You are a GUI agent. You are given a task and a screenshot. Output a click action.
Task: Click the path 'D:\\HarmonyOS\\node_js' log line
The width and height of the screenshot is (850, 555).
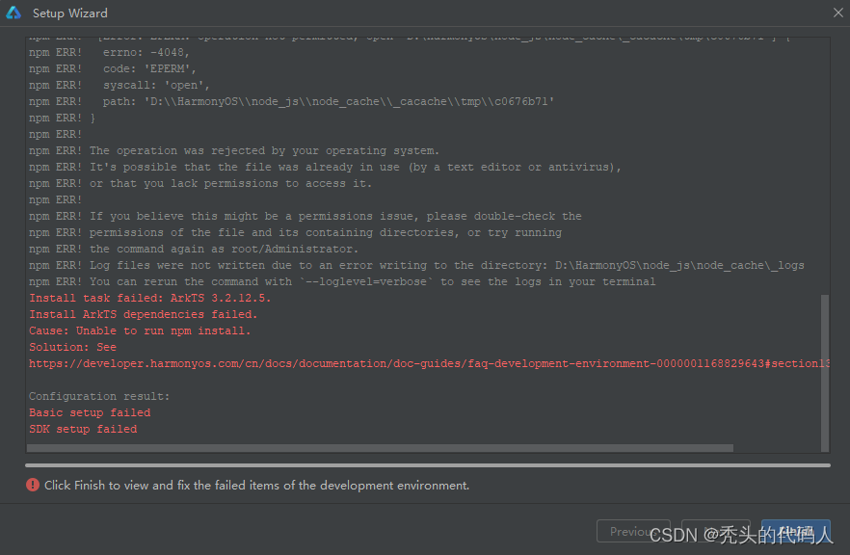(x=292, y=101)
